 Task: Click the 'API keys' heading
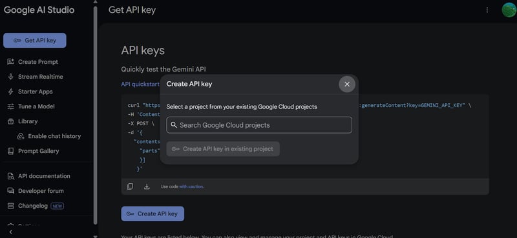click(x=143, y=50)
